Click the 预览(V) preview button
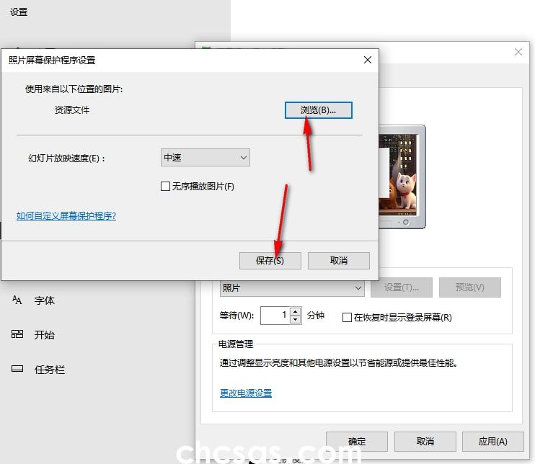535x464 pixels. click(470, 287)
